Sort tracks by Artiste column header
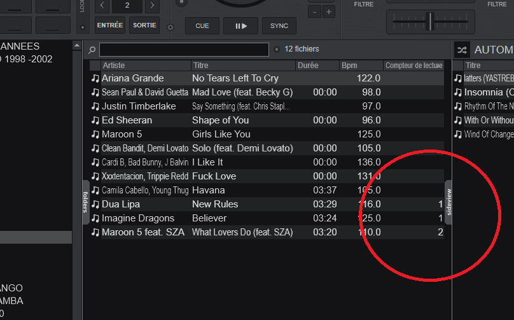 (x=145, y=66)
